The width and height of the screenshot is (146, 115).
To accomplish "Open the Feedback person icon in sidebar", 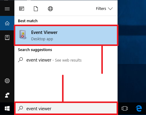I will pyautogui.click(x=7, y=95).
